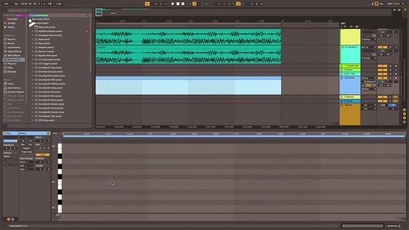Image resolution: width=409 pixels, height=230 pixels.
Task: Open Current Project in Places
Action: [x=15, y=92]
